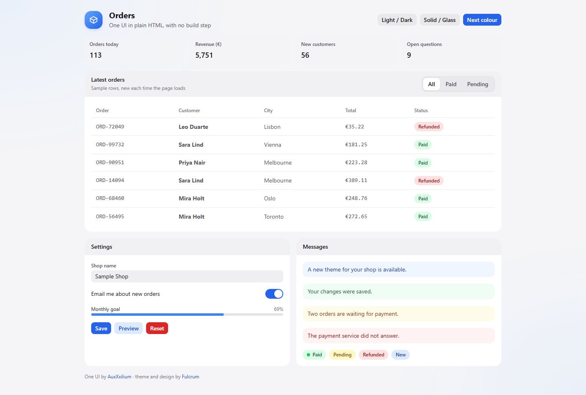The image size is (586, 395).
Task: Click the Paid tag under Messages
Action: pyautogui.click(x=315, y=355)
